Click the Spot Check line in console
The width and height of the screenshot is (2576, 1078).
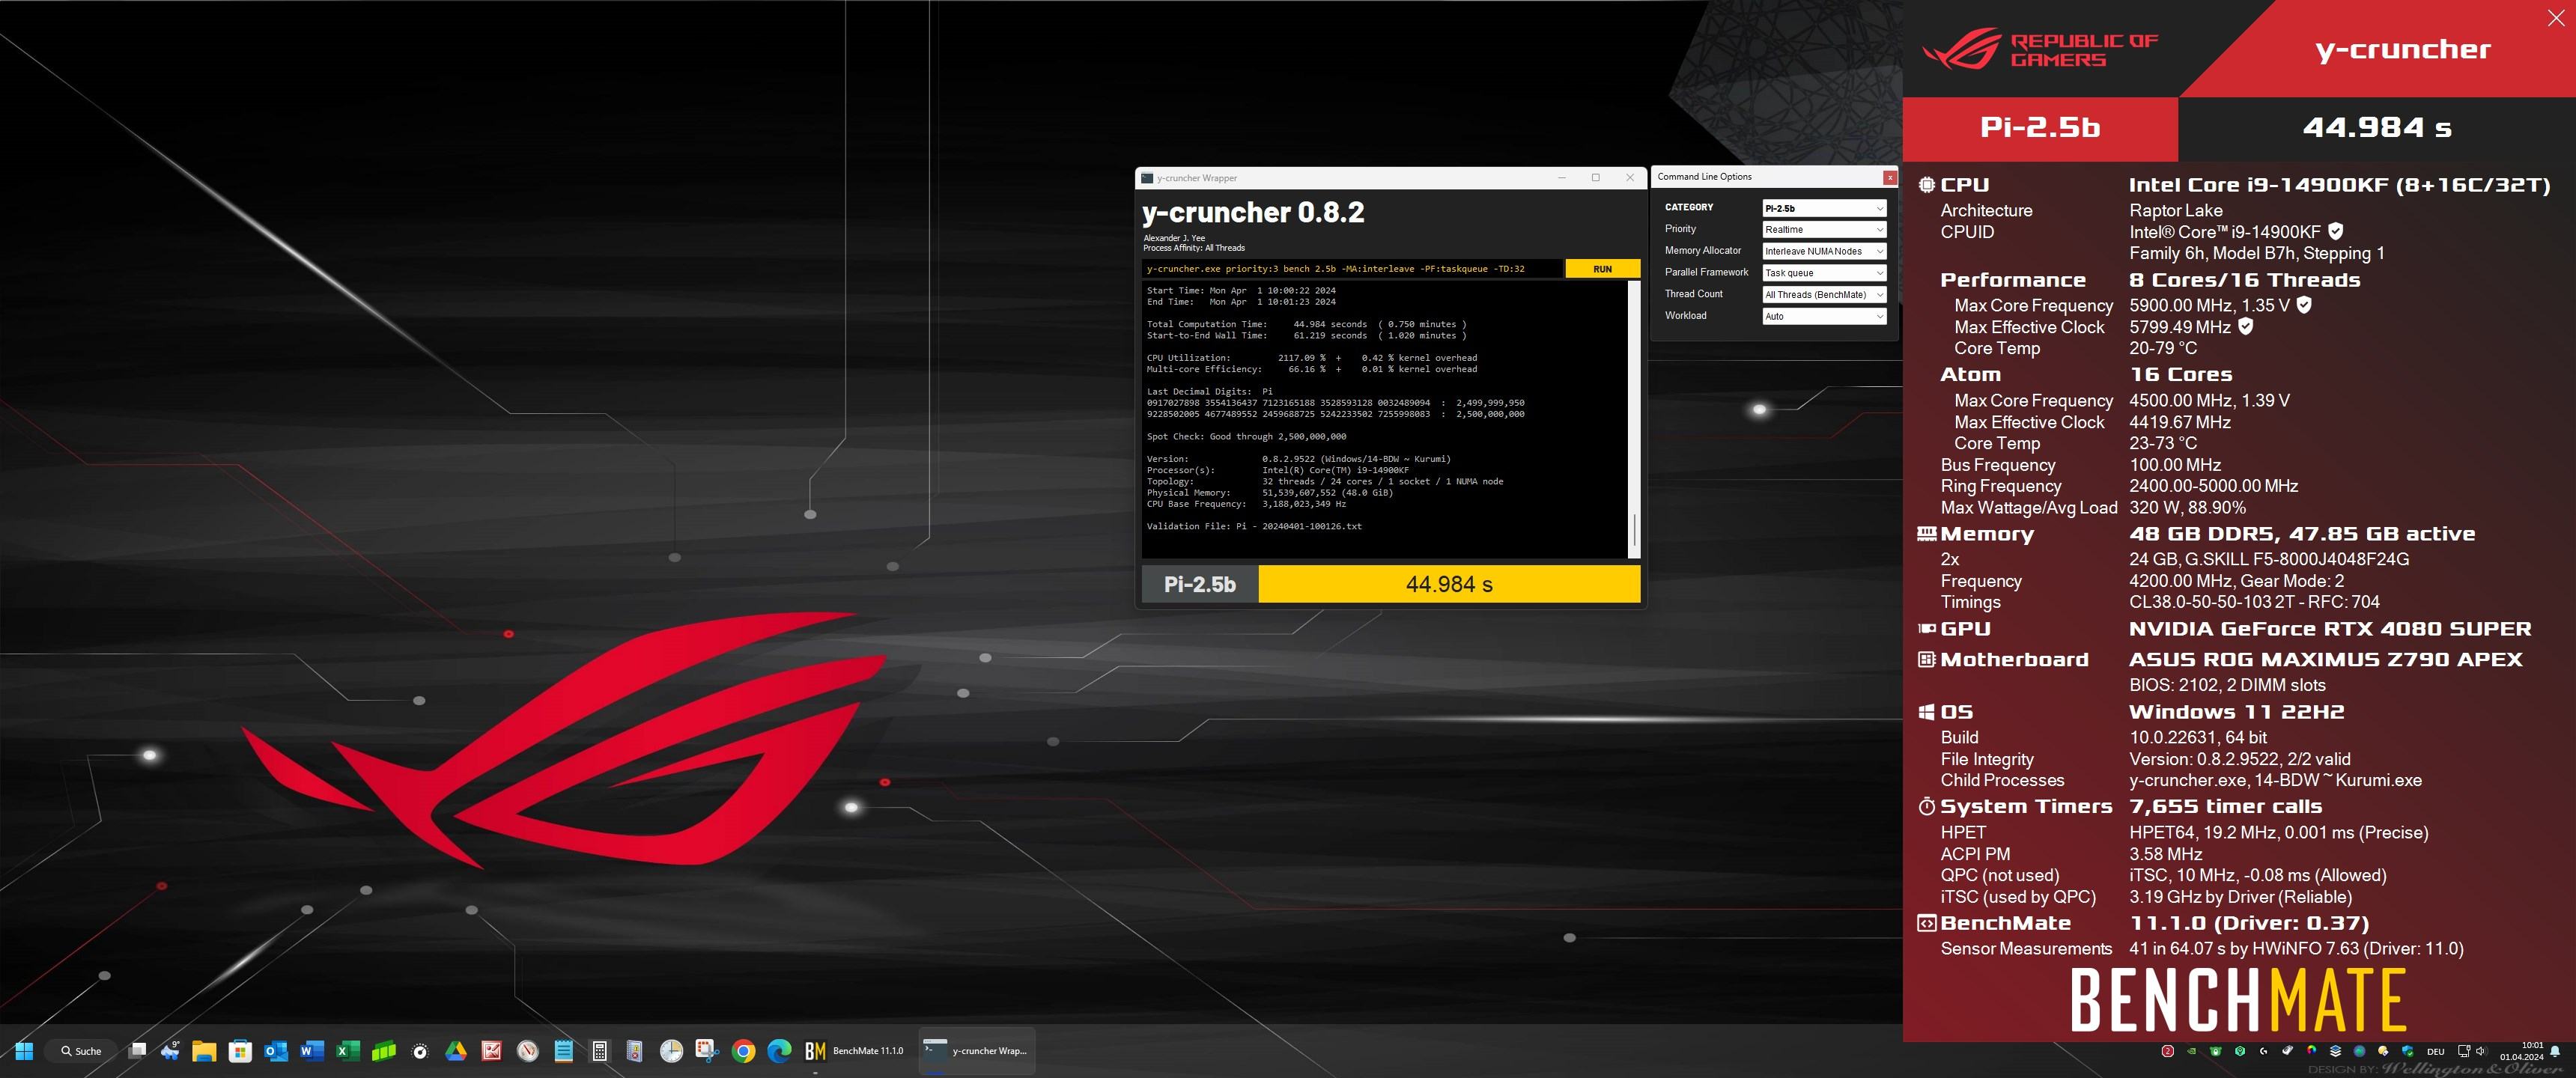1246,436
